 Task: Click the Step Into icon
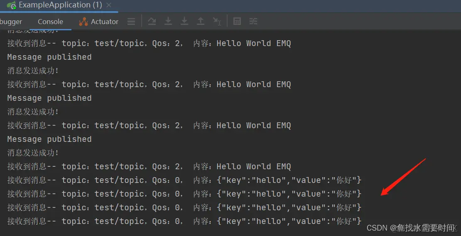pos(168,22)
